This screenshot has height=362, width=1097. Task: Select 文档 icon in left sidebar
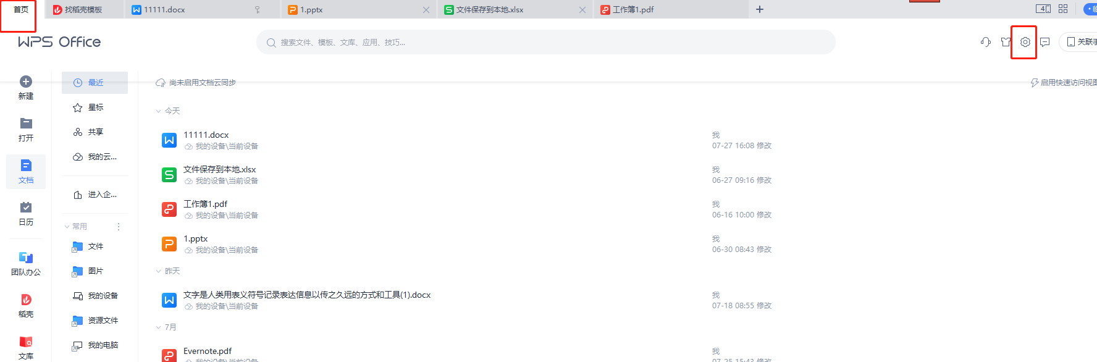click(x=26, y=166)
